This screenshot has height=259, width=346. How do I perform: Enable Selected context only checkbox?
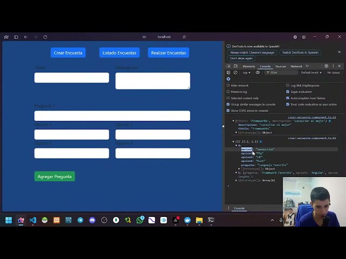pos(228,98)
